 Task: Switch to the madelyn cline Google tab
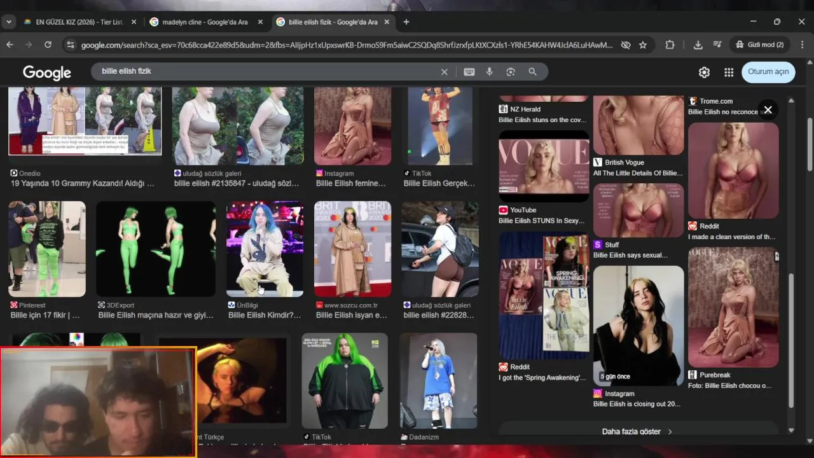(205, 22)
